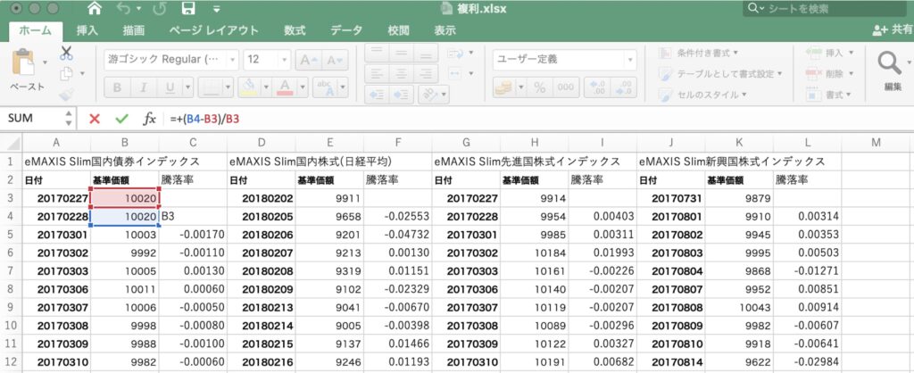
Task: Click the 編集 magnifier icon
Action: [890, 63]
